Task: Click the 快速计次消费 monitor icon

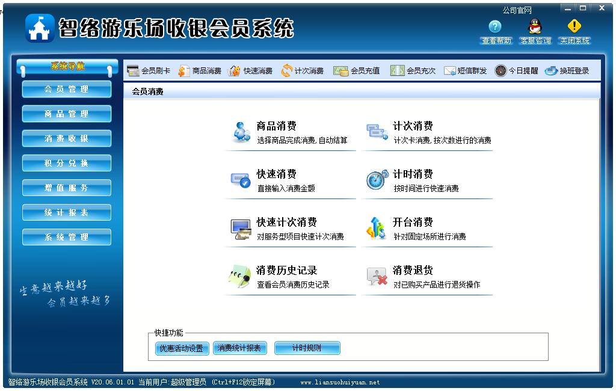Action: [241, 229]
